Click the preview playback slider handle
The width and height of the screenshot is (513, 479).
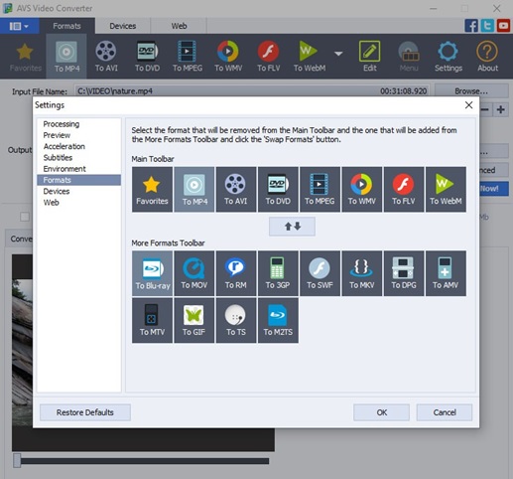(17, 461)
